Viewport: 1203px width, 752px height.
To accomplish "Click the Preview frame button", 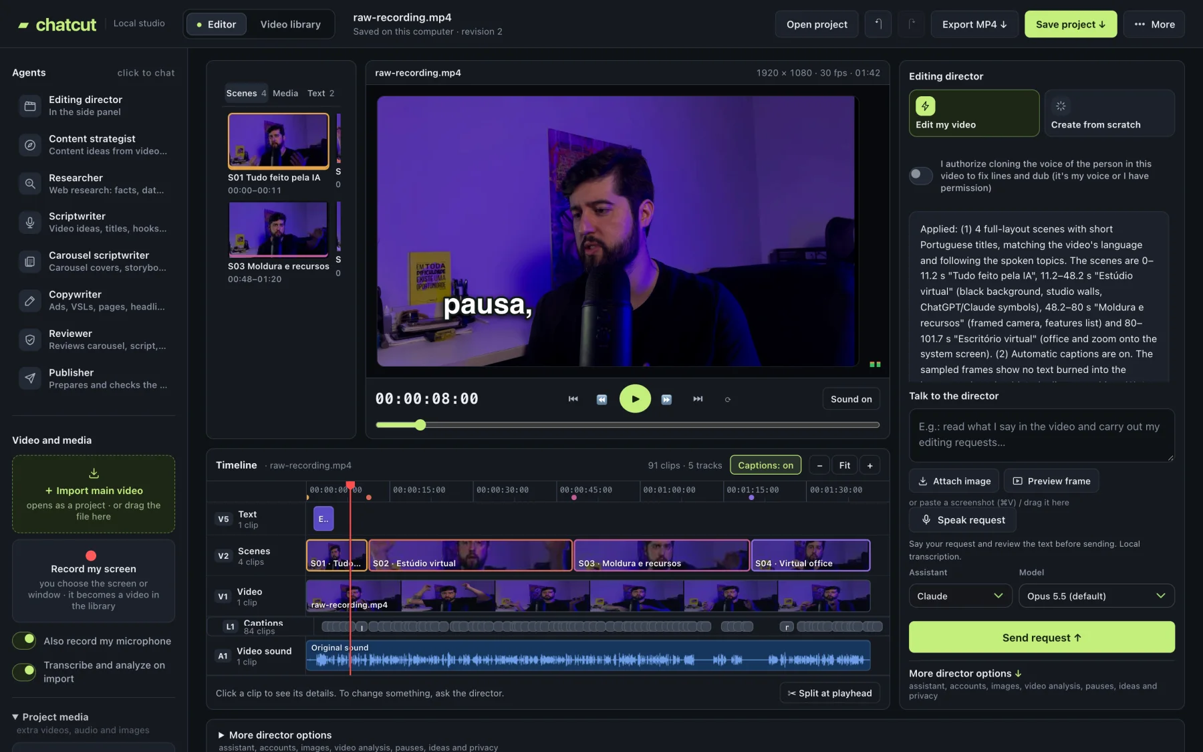I will 1051,481.
